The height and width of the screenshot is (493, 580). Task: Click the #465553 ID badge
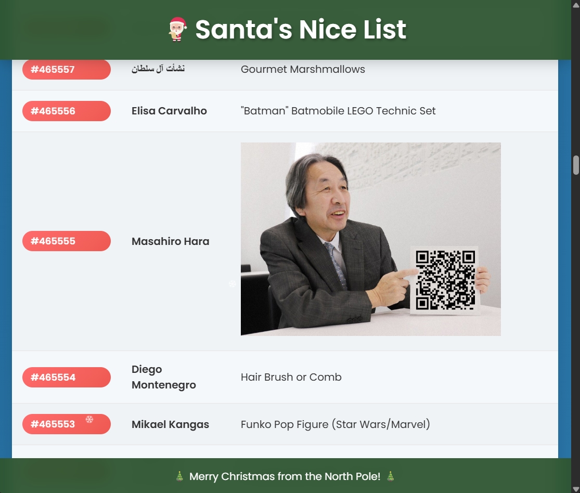tap(66, 424)
